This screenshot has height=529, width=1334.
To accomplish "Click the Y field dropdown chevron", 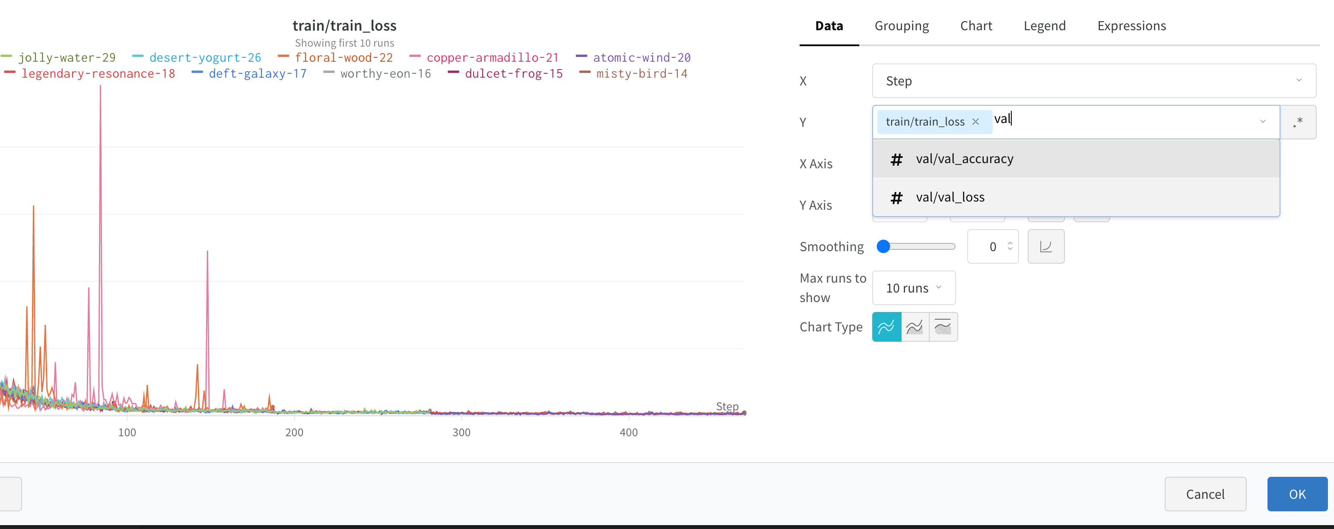I will 1263,122.
